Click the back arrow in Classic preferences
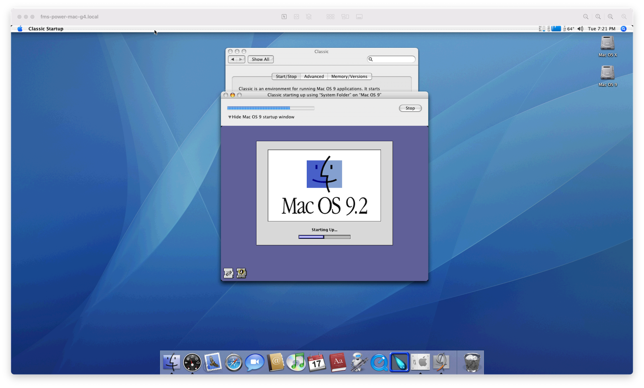The height and width of the screenshot is (388, 644). (233, 59)
